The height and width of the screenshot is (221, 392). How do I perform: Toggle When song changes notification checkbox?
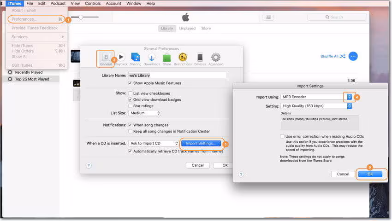click(x=130, y=125)
